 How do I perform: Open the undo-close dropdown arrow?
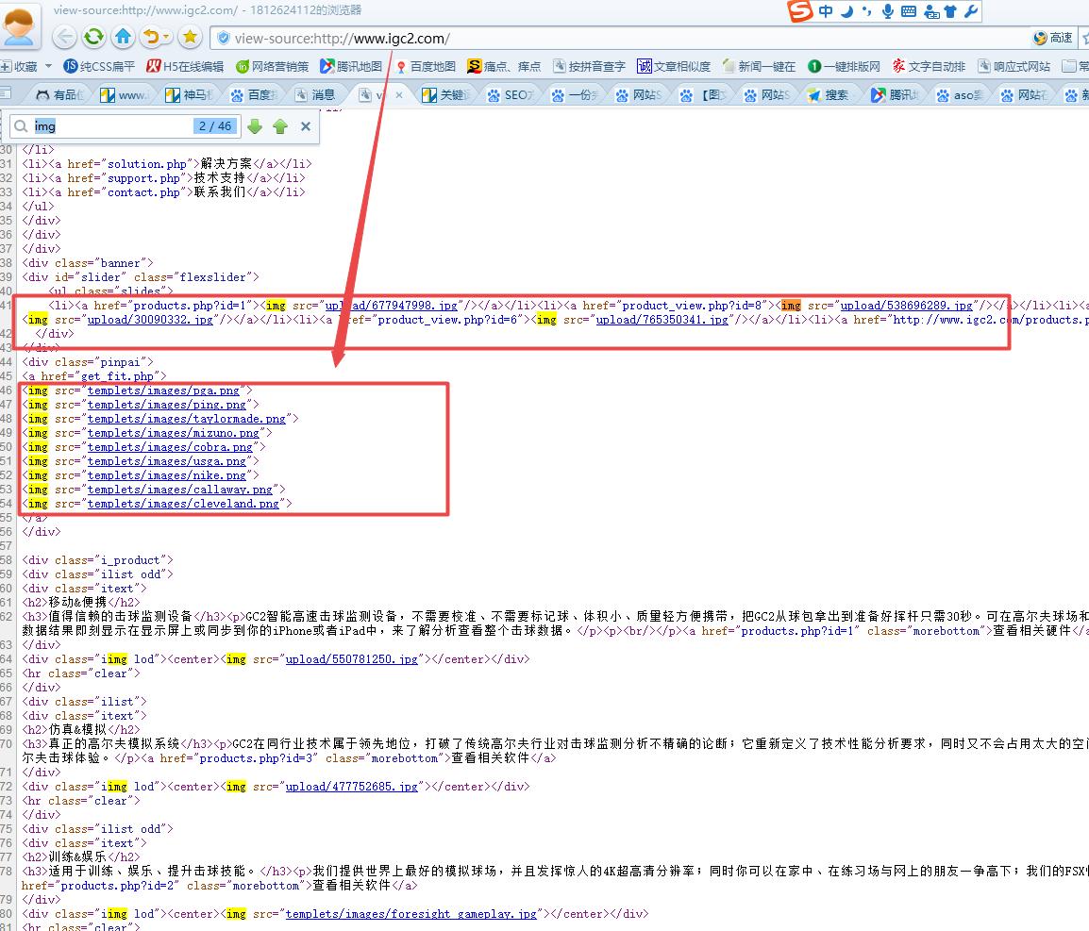click(x=167, y=38)
